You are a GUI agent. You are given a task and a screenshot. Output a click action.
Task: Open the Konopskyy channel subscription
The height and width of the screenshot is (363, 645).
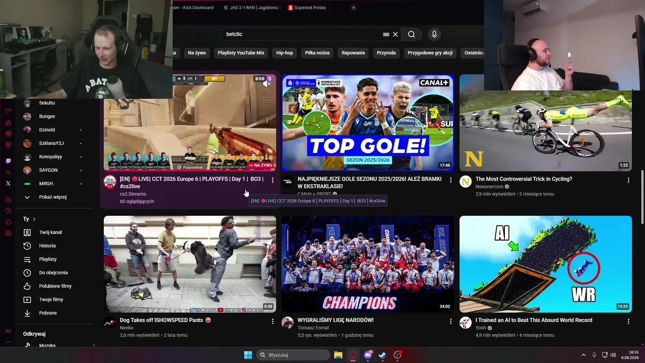point(53,157)
